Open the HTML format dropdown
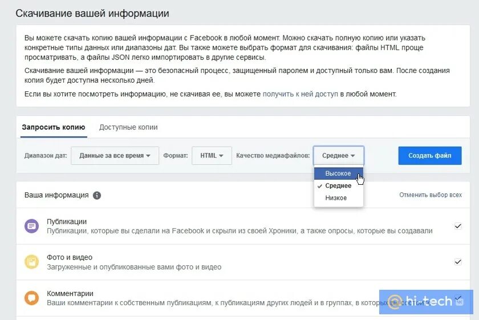The image size is (479, 320). [x=212, y=156]
